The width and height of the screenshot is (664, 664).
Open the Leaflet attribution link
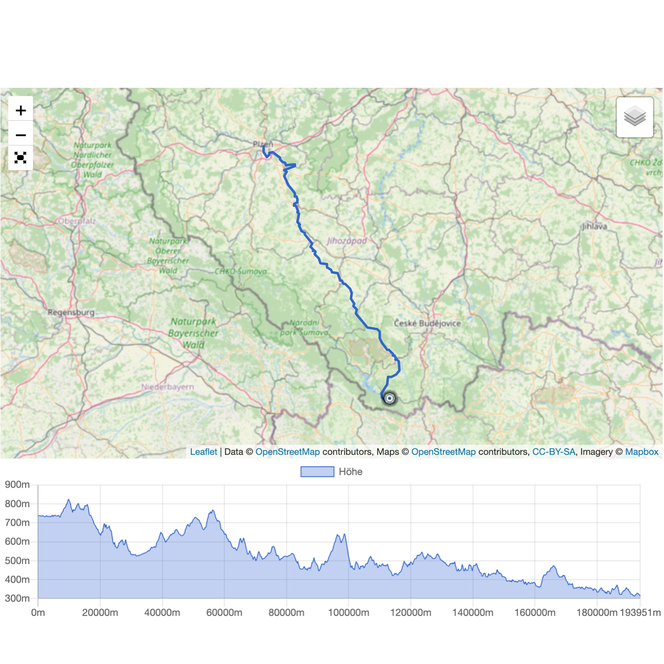(x=203, y=452)
